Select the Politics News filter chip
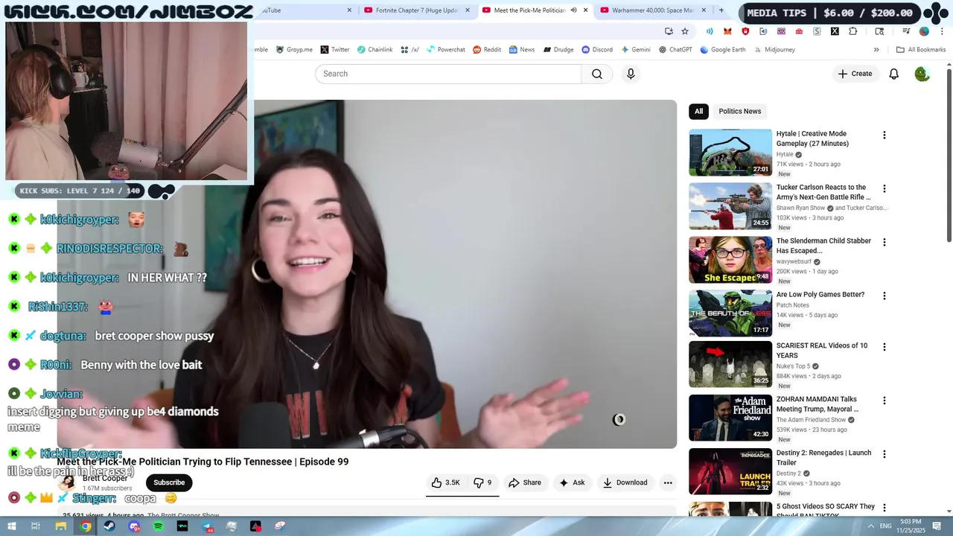The width and height of the screenshot is (953, 536). (x=739, y=112)
